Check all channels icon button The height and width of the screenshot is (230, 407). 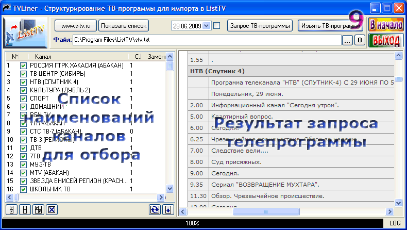(x=12, y=209)
